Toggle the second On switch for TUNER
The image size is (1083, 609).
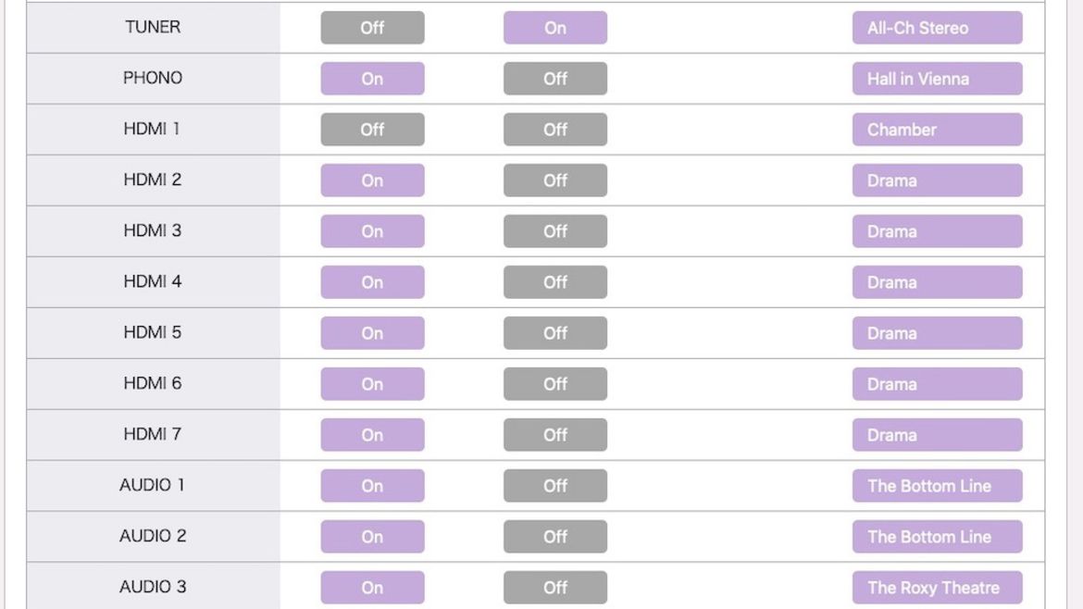(555, 28)
